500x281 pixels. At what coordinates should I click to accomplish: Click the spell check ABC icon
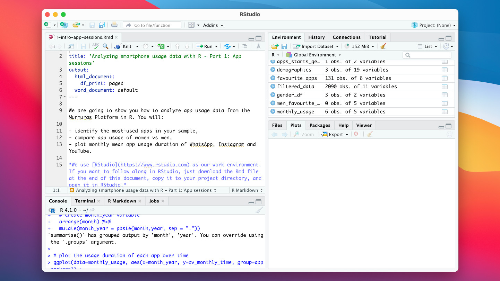tap(95, 46)
